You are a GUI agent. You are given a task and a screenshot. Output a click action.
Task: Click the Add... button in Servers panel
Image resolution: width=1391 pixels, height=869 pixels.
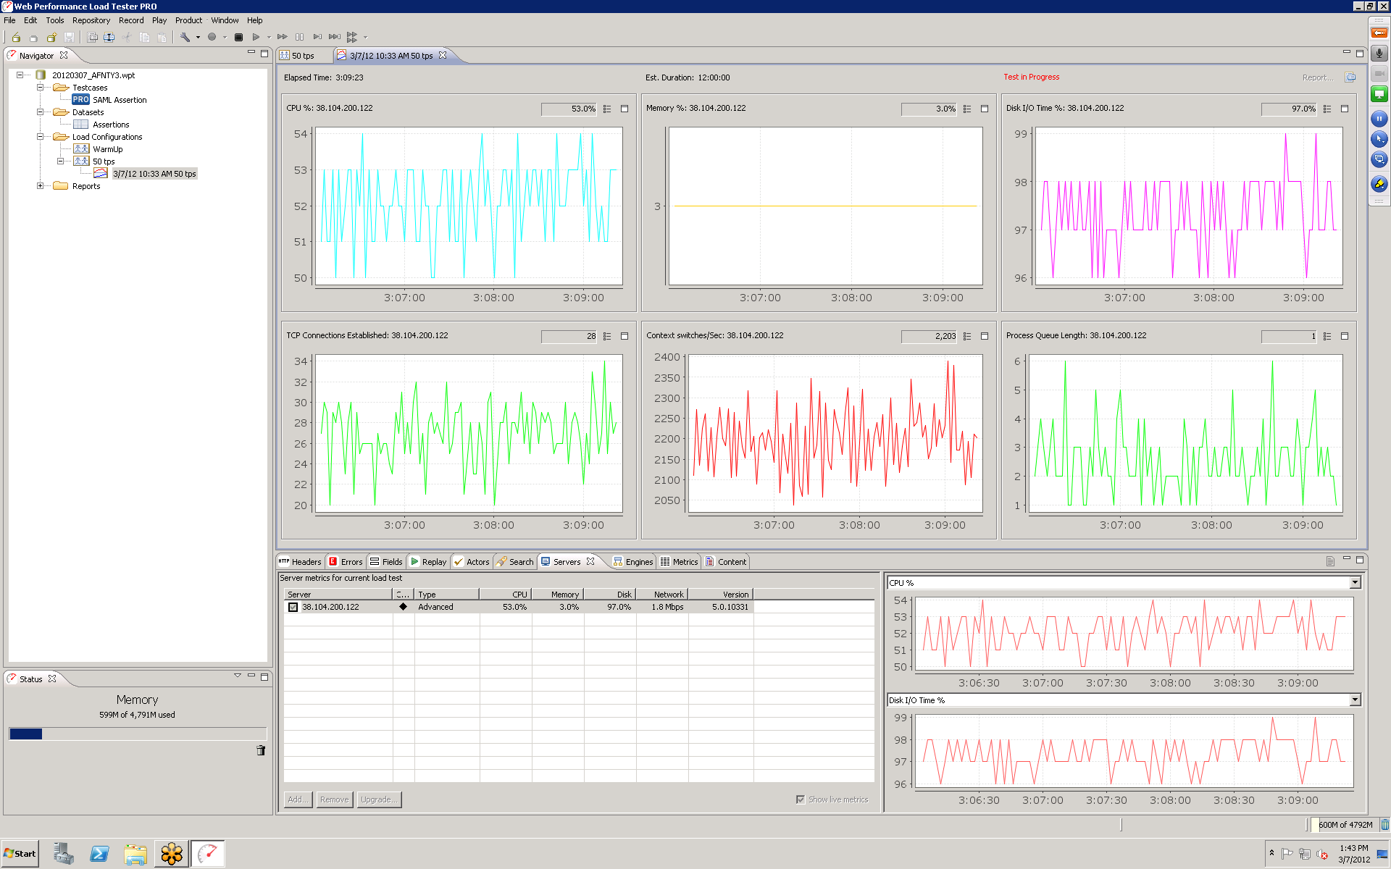tap(297, 799)
